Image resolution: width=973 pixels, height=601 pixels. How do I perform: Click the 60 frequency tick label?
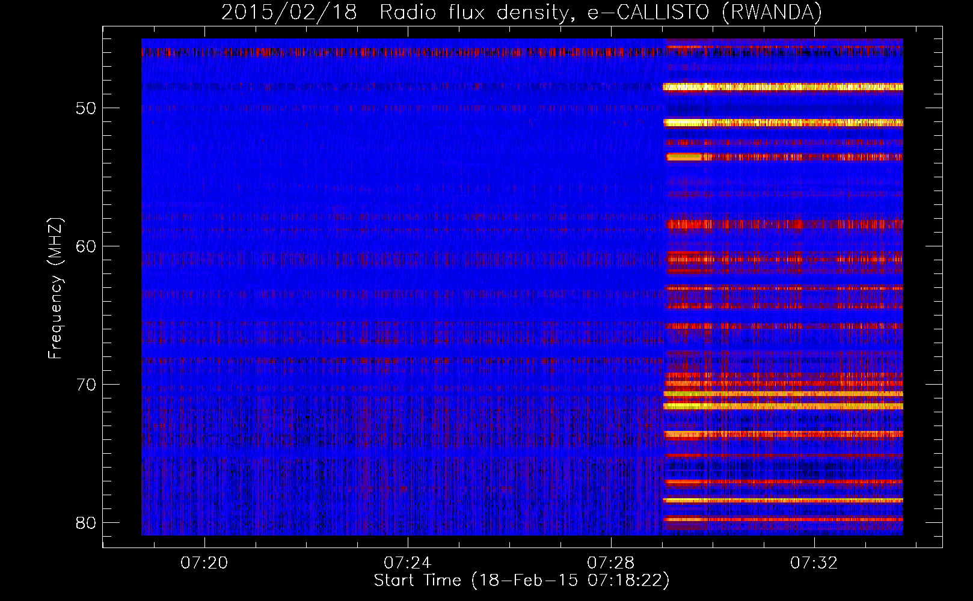coord(86,246)
